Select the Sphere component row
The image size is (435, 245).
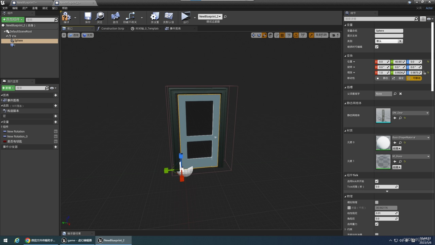point(30,41)
